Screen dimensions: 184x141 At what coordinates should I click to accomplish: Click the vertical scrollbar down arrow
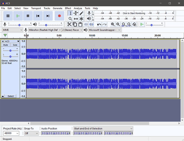(x=182, y=120)
